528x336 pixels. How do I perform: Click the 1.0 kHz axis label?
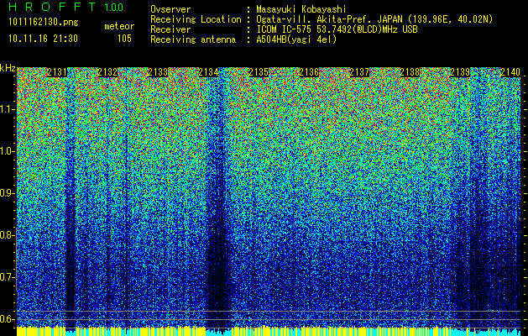8,151
